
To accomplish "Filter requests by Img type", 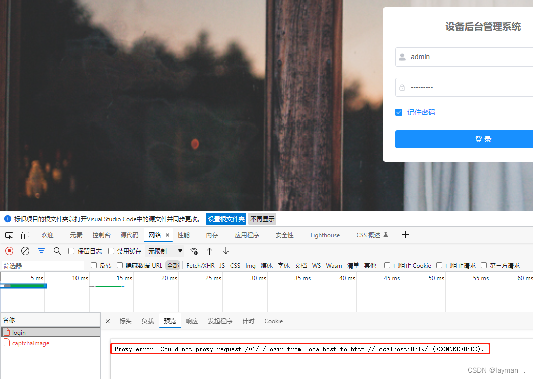I will tap(250, 265).
